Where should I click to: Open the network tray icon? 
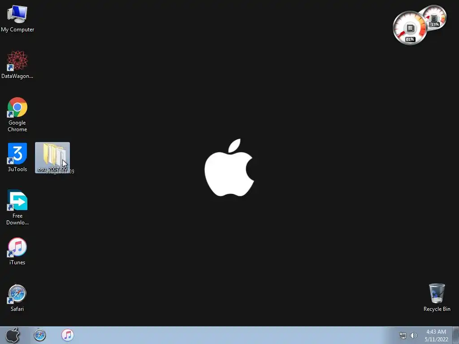tap(403, 335)
